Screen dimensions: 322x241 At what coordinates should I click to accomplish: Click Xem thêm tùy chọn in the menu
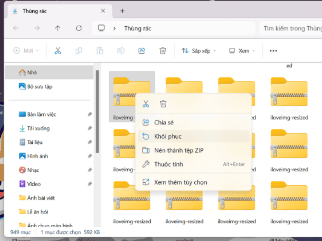tap(180, 182)
